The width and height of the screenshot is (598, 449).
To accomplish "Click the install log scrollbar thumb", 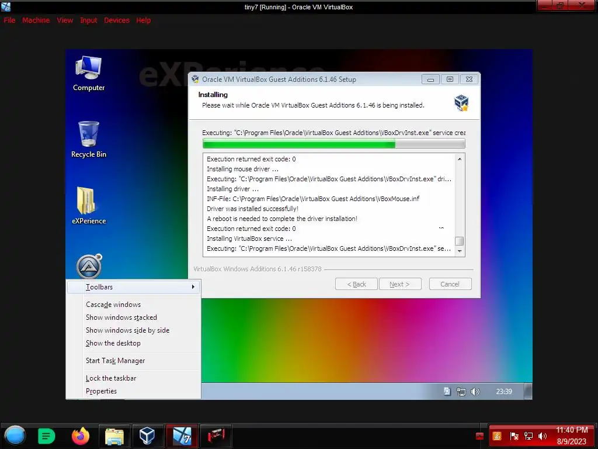I will 460,241.
